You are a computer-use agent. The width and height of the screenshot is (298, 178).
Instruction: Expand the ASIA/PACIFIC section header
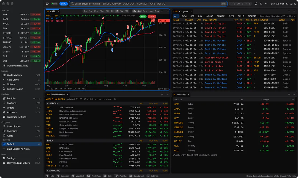(107, 171)
